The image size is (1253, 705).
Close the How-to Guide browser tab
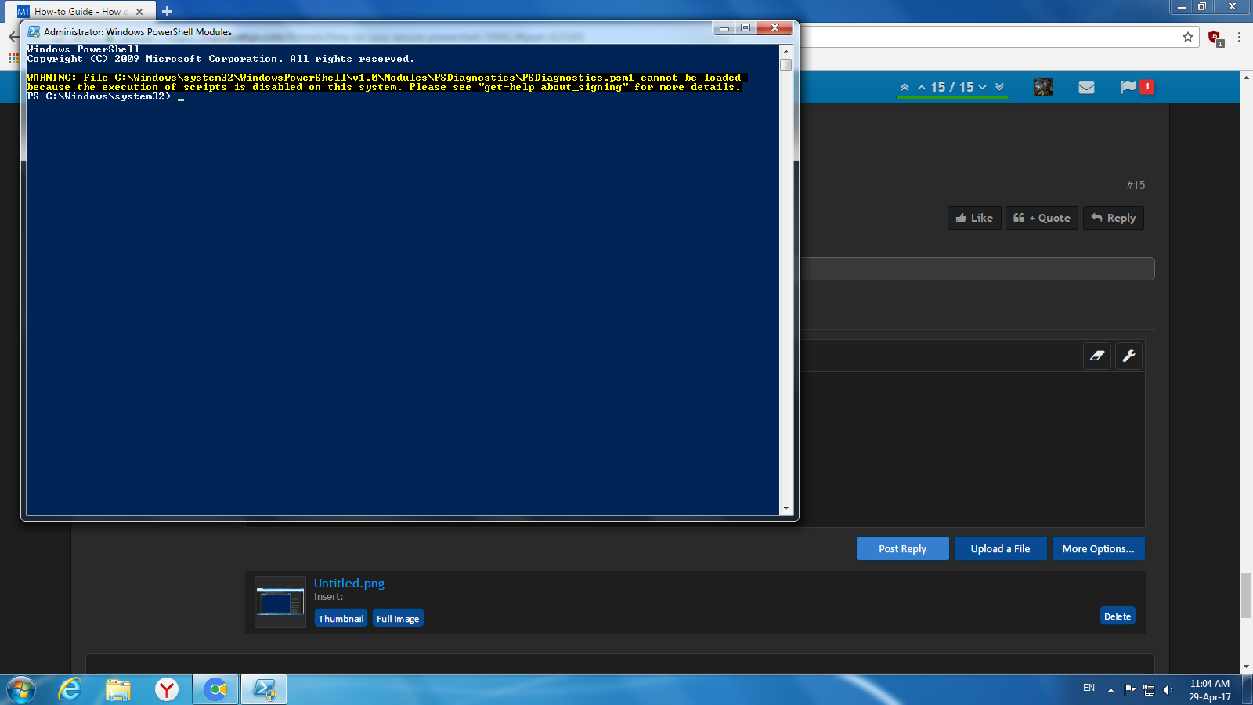[x=139, y=12]
